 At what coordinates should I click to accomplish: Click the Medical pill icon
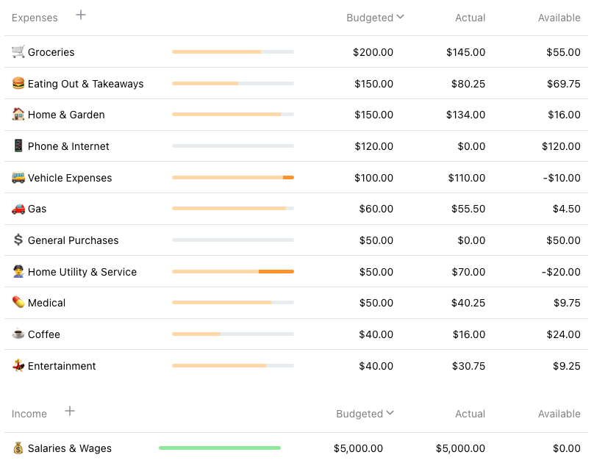click(x=17, y=302)
